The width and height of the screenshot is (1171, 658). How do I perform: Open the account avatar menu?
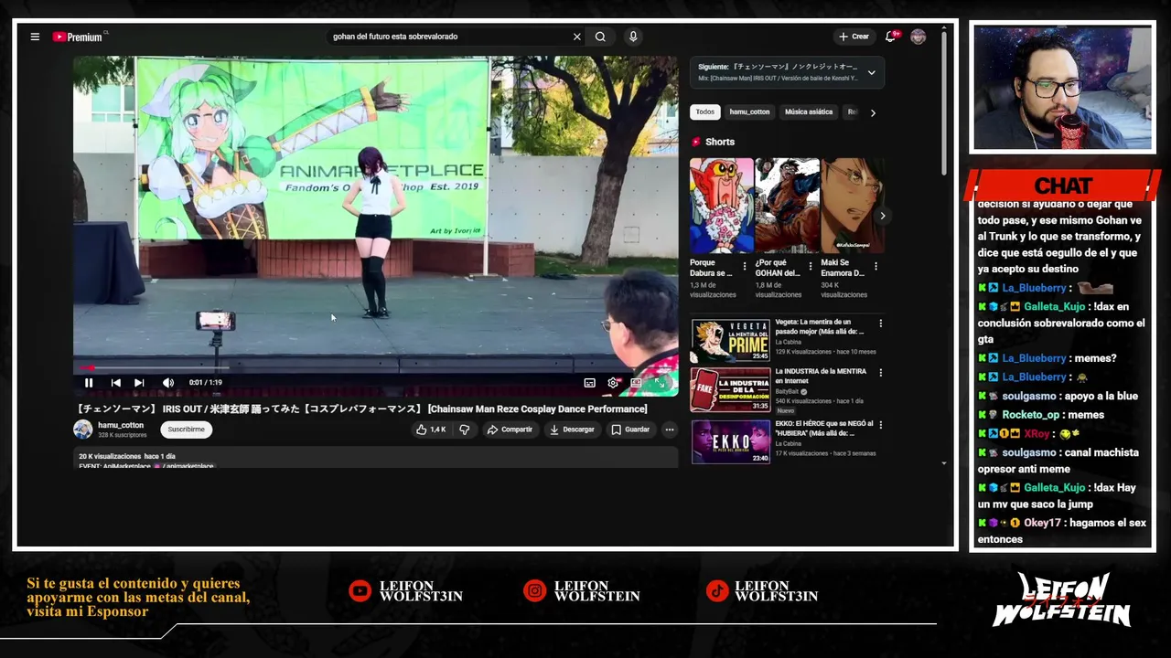(x=918, y=37)
